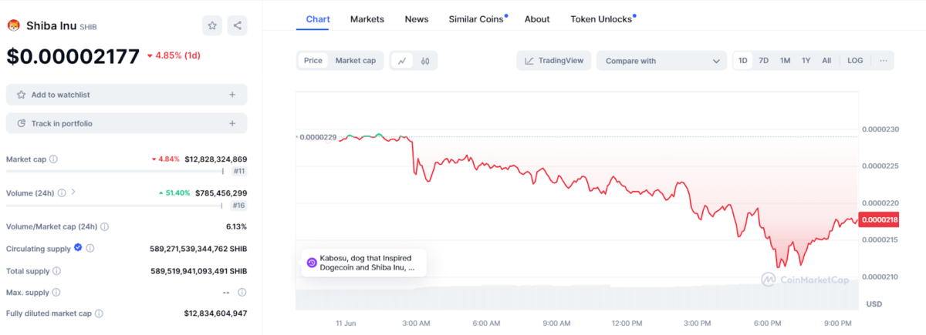Click circulating supply 589,271,539,344,762 SHIB

[198, 249]
